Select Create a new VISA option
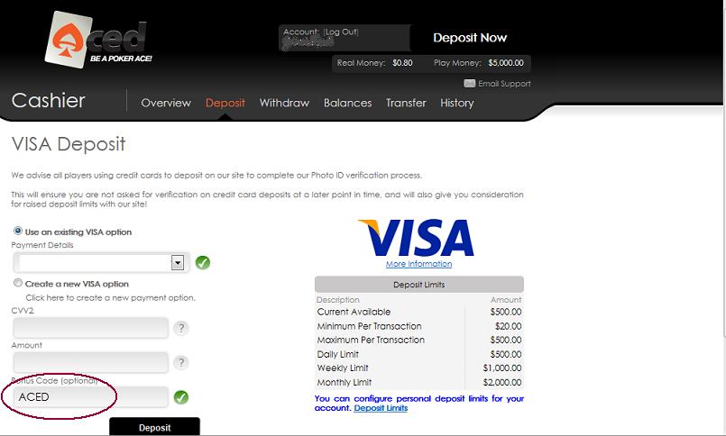This screenshot has width=726, height=436. coord(18,283)
